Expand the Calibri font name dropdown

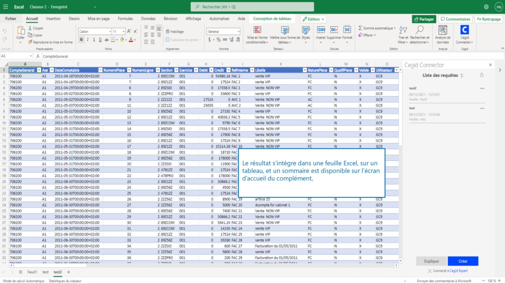110,31
